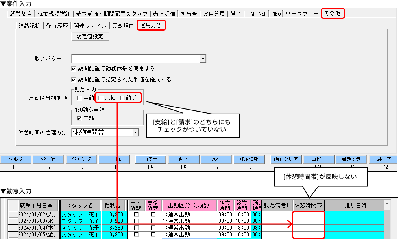Click the 既定値設定 button
Image resolution: width=403 pixels, height=239 pixels.
coord(90,36)
